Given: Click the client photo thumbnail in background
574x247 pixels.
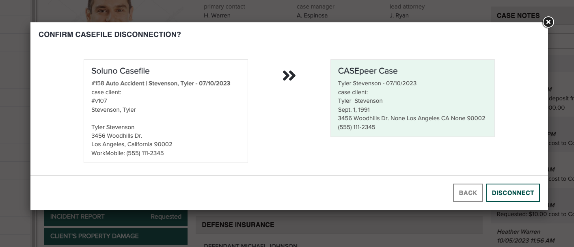Looking at the screenshot, I should coord(109,11).
